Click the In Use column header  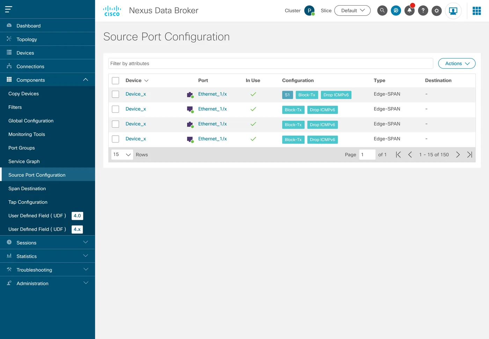click(x=253, y=81)
